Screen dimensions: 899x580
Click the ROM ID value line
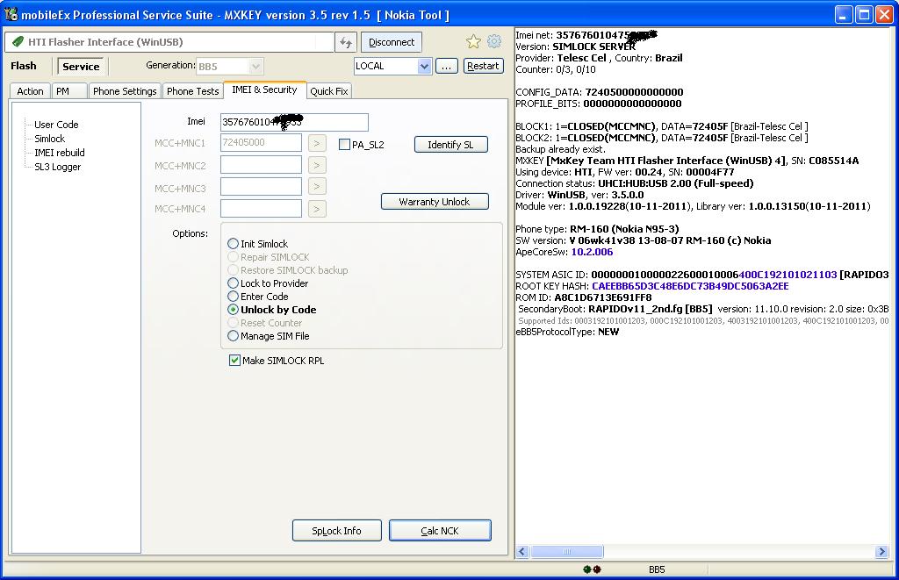584,297
